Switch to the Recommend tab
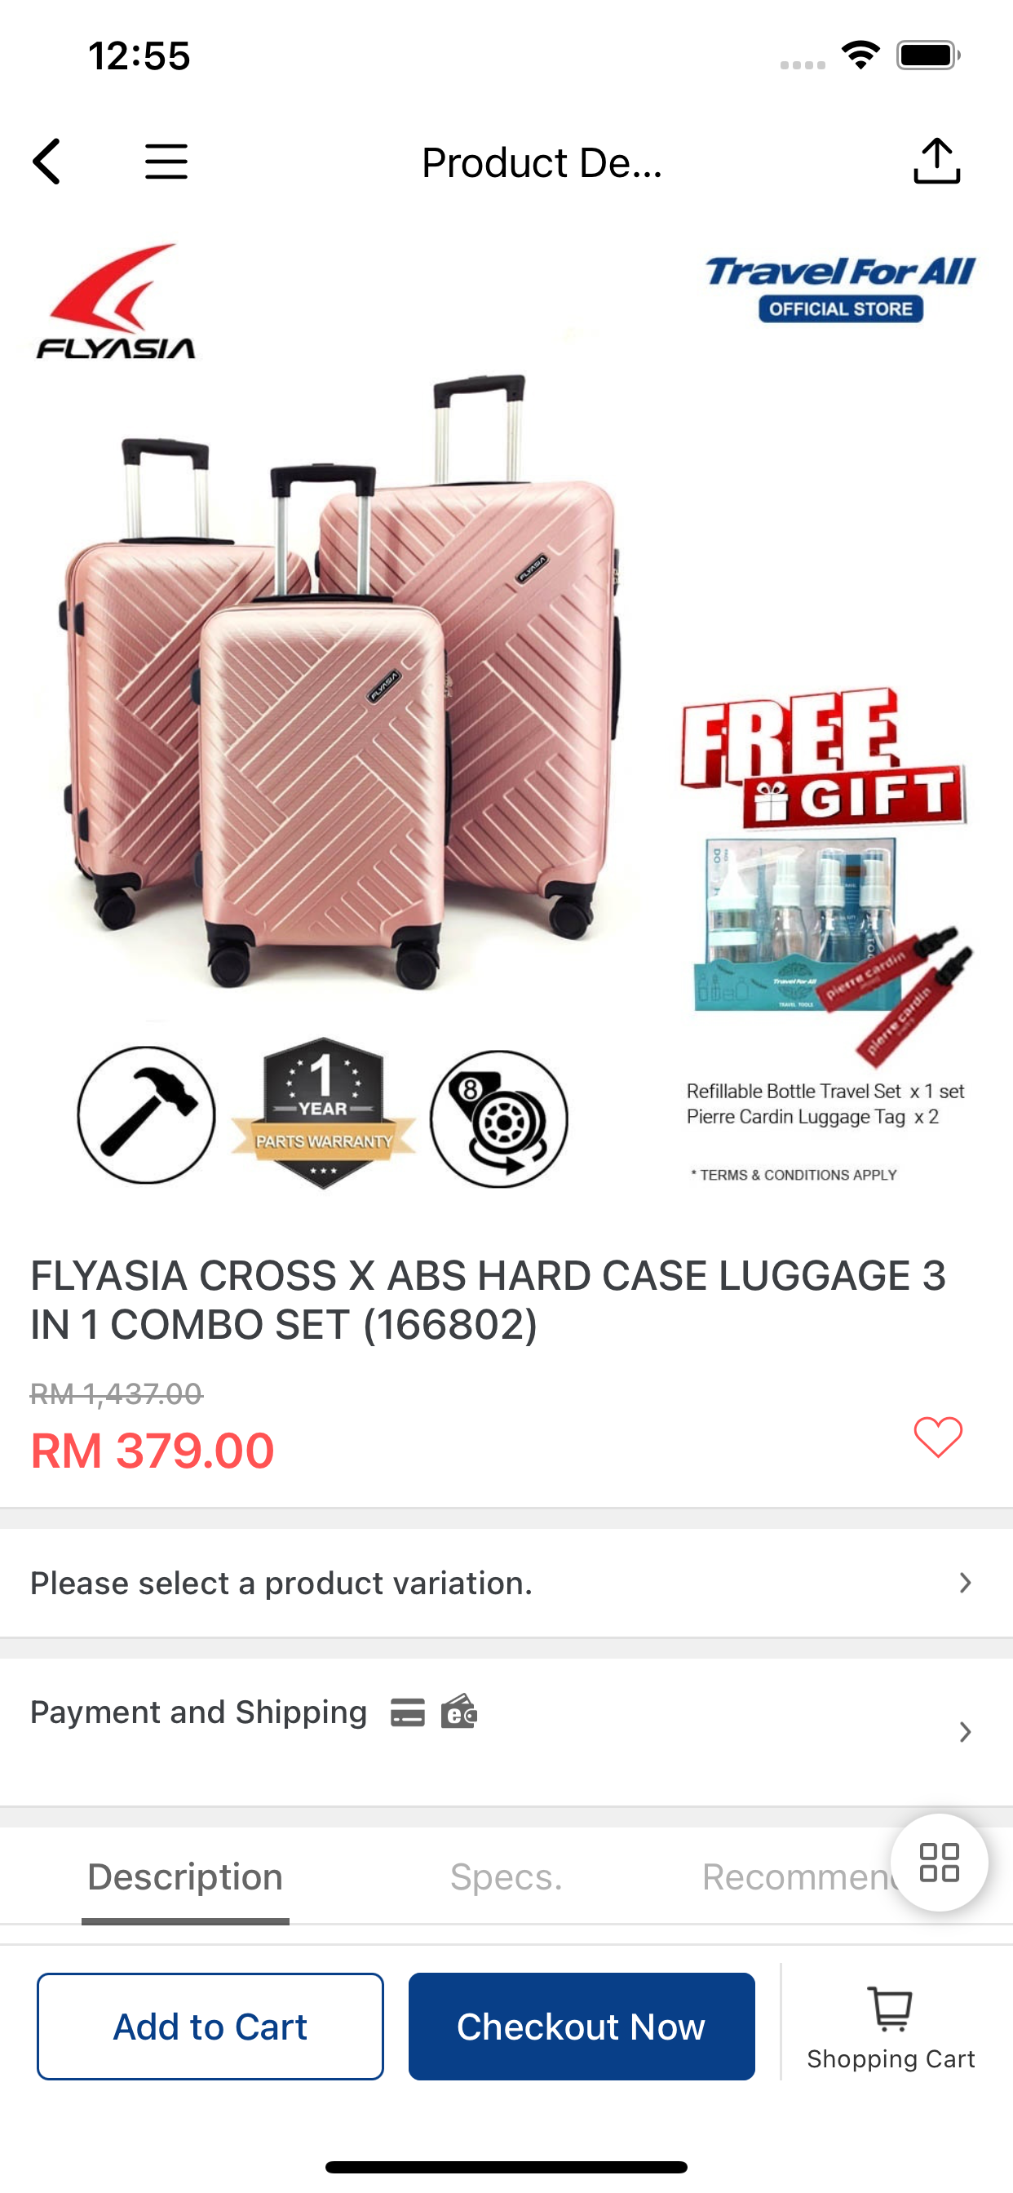 pos(800,1876)
